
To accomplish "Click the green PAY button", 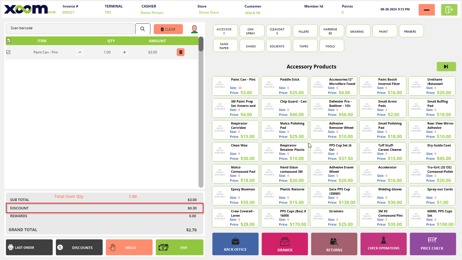I will coord(179,248).
